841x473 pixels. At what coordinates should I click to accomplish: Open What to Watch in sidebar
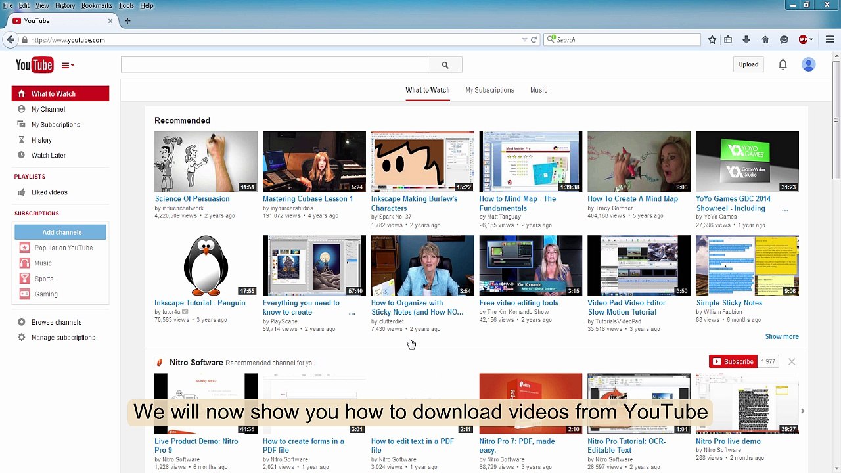click(60, 94)
